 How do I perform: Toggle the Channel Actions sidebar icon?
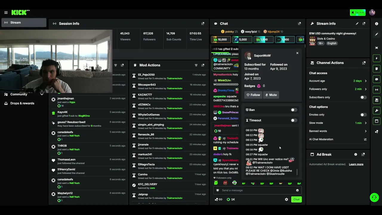(x=377, y=100)
